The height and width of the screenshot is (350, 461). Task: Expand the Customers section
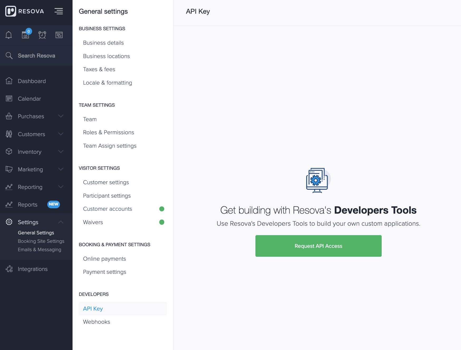[x=61, y=134]
